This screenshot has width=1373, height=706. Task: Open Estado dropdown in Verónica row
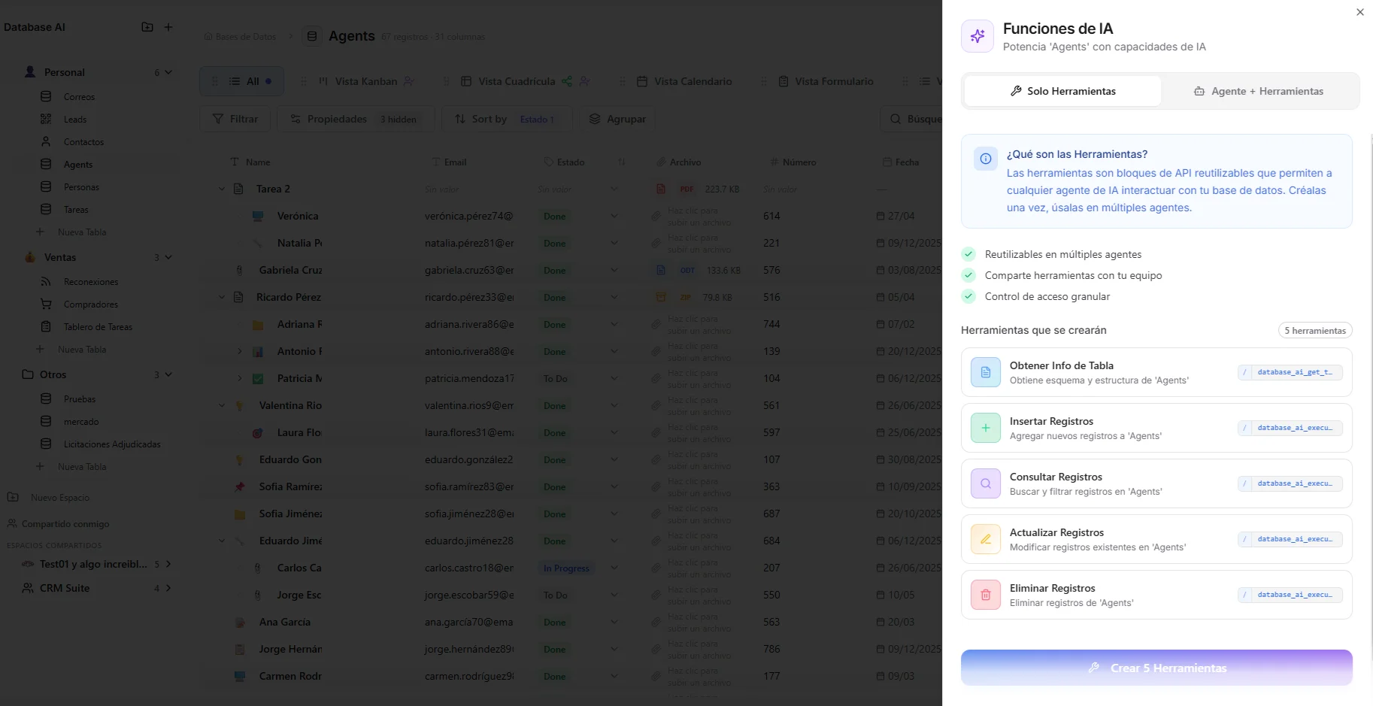pyautogui.click(x=614, y=217)
